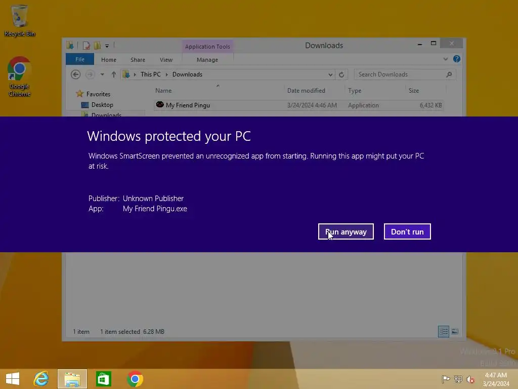The width and height of the screenshot is (518, 389).
Task: Click the Run anyway button
Action: pyautogui.click(x=346, y=231)
